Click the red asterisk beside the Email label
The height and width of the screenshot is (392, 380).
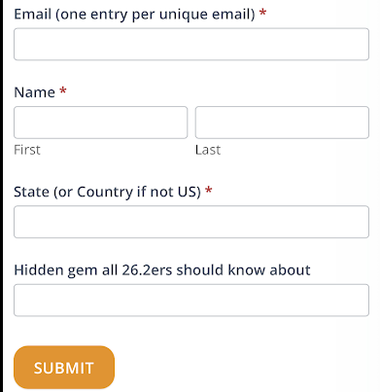[x=263, y=13]
